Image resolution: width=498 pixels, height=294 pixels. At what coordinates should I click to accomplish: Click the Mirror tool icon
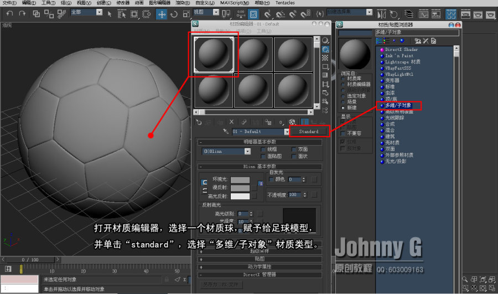point(381,14)
